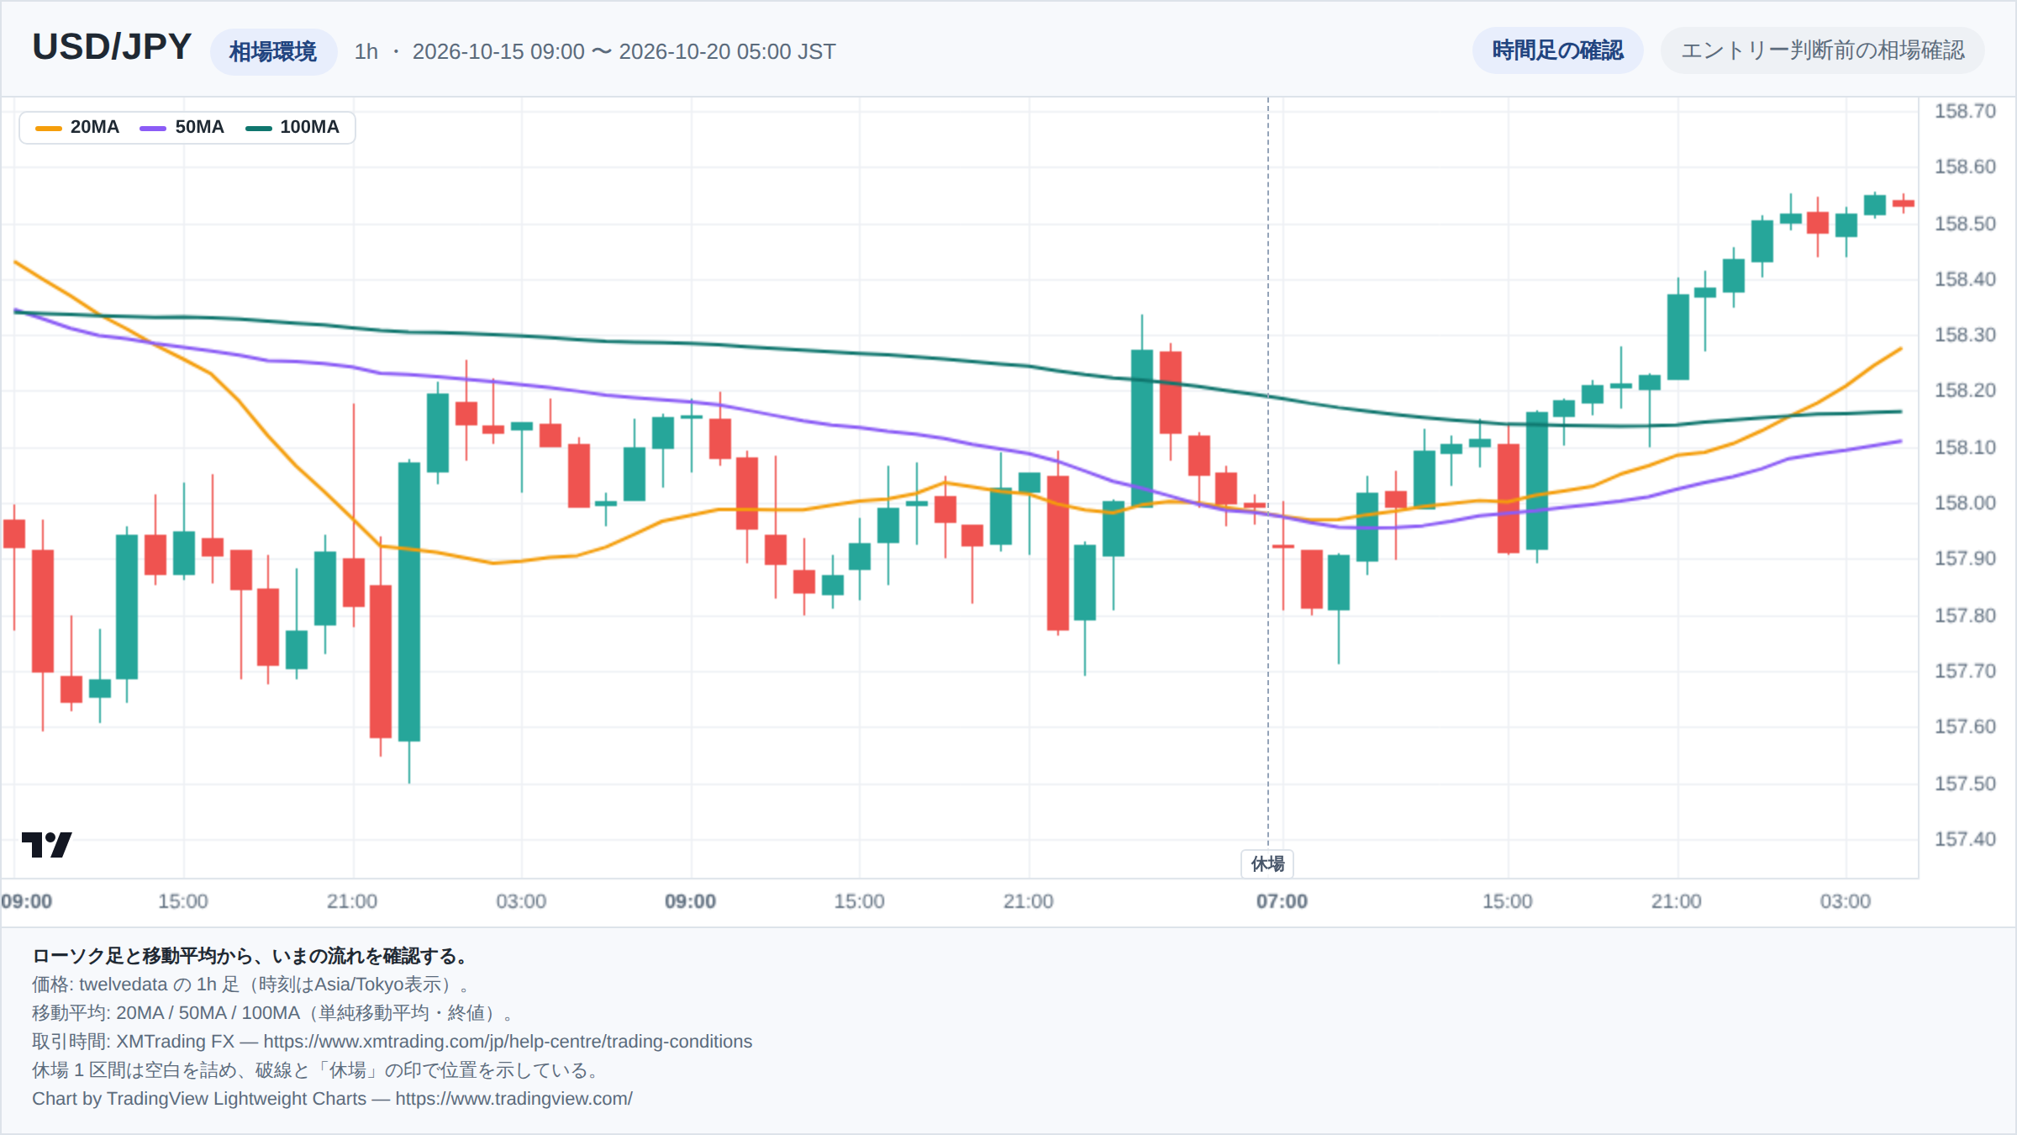
Task: Click the date range text in header
Action: click(624, 51)
